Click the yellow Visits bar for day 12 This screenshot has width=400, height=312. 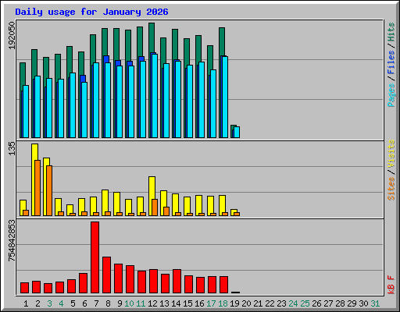(152, 188)
